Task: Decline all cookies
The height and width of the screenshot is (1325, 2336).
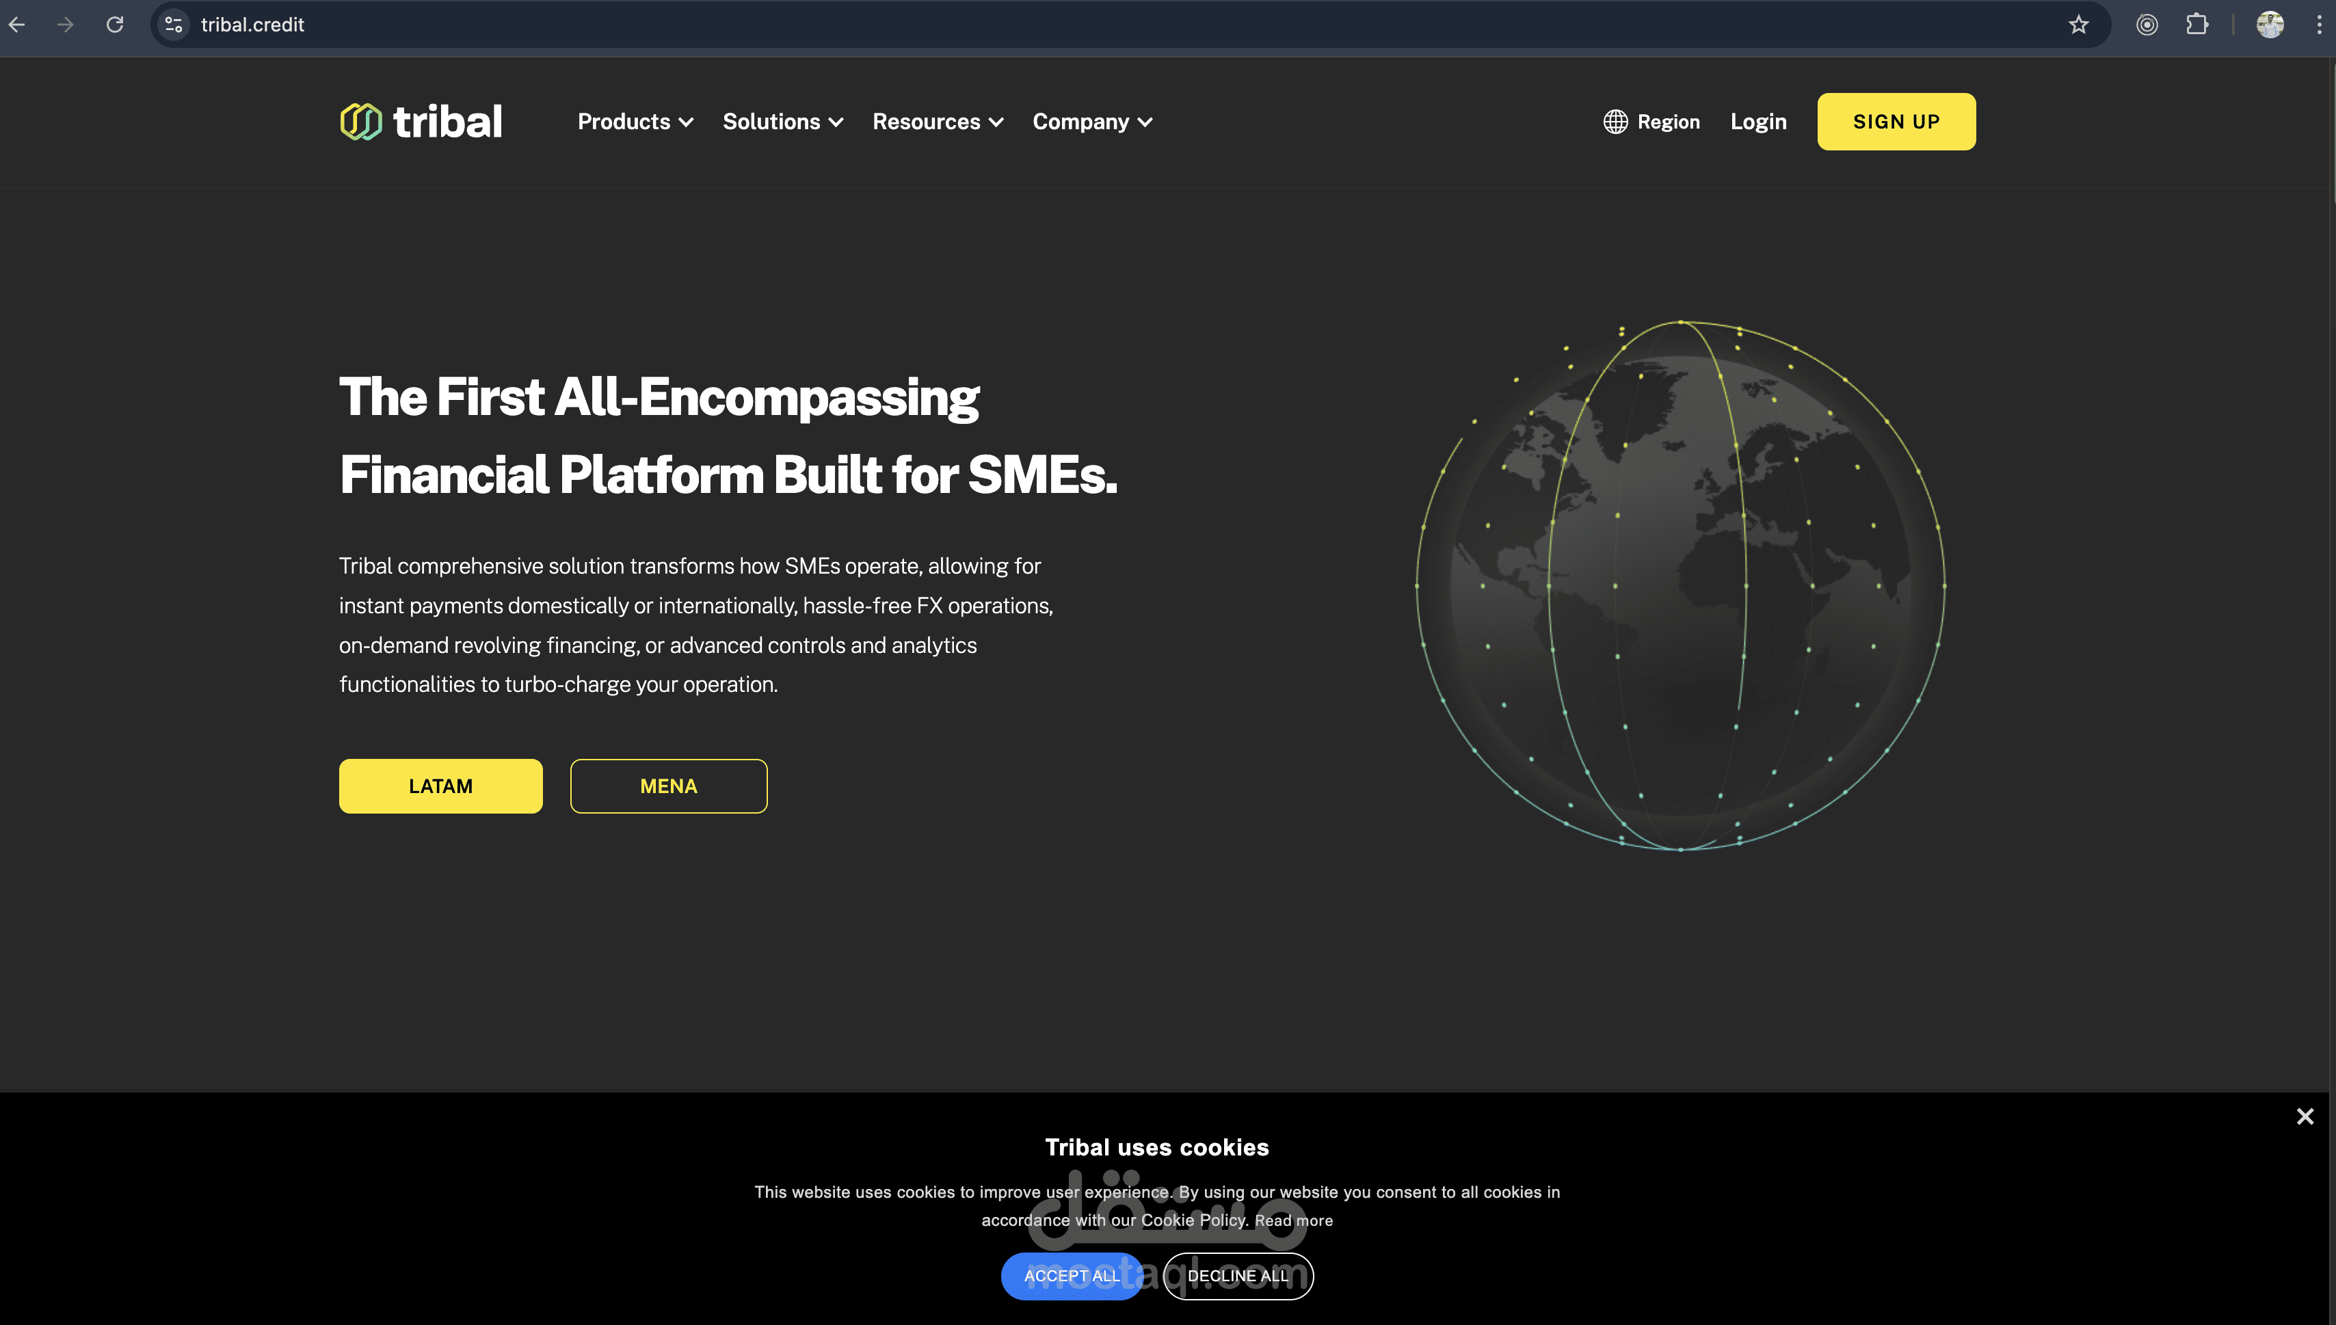Action: pos(1238,1275)
